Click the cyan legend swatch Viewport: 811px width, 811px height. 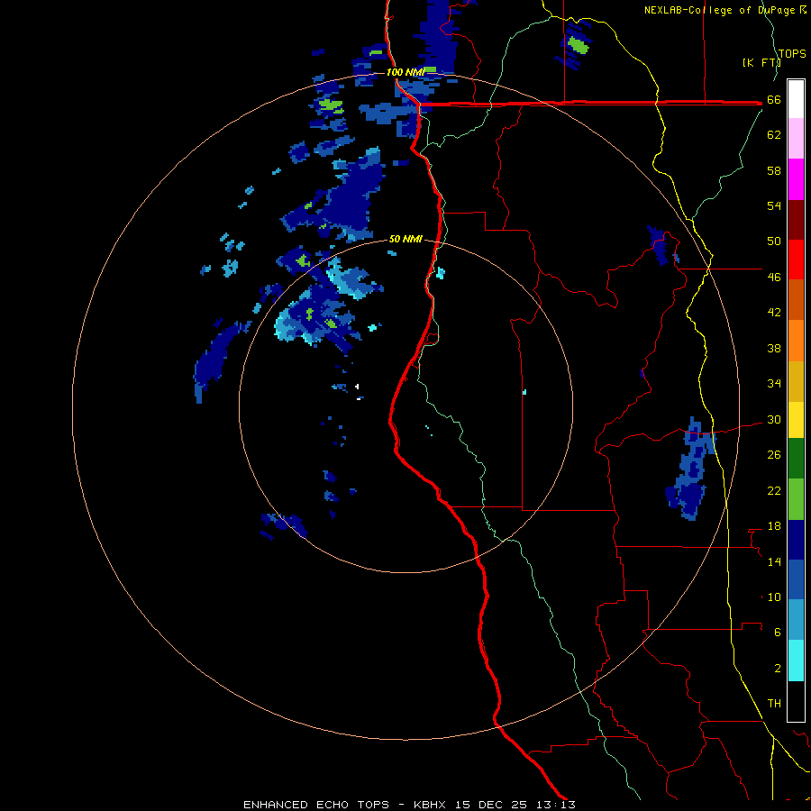[796, 661]
